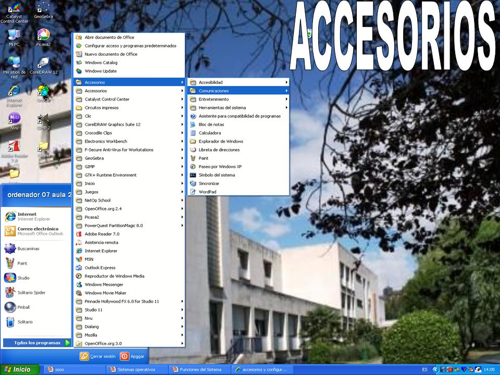This screenshot has height=375, width=500.
Task: Open the Electronics Workbench group
Action: (129, 141)
